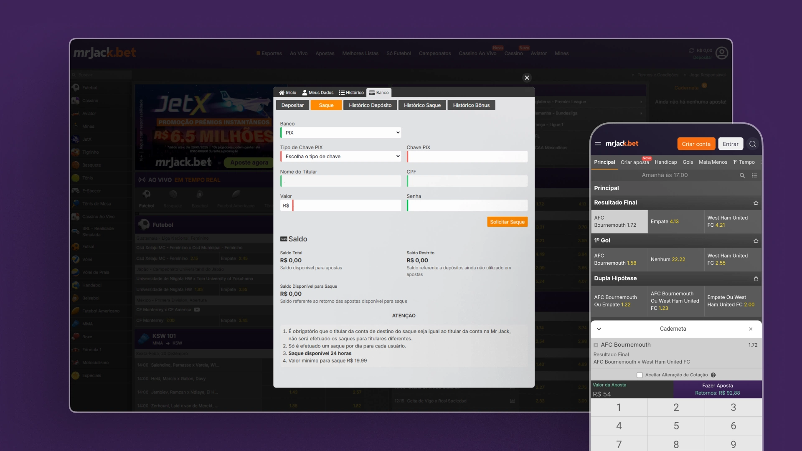The height and width of the screenshot is (451, 802).
Task: Tap keypad number 2
Action: [x=676, y=408]
